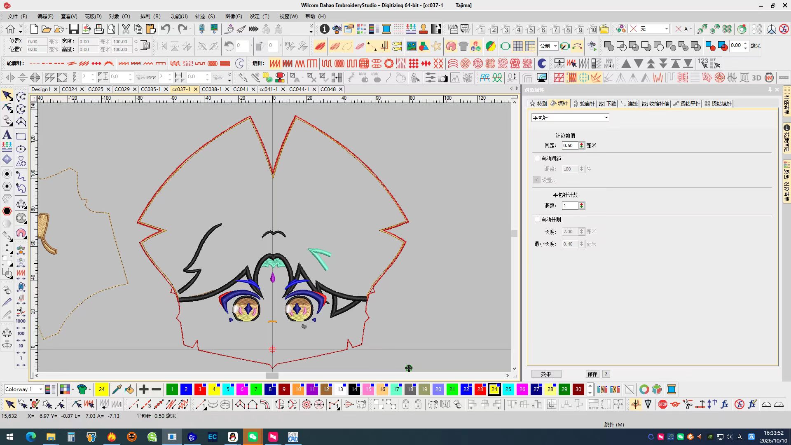791x445 pixels.
Task: Click the black hexagon tool icon
Action: (x=7, y=211)
